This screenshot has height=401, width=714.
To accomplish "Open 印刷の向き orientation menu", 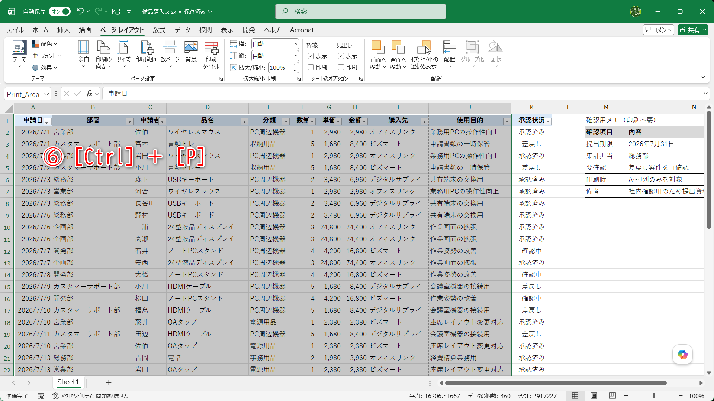I will (103, 55).
